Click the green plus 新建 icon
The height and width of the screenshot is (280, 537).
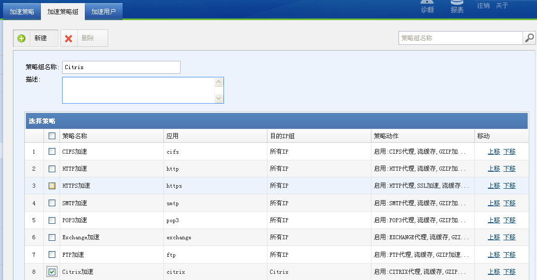pyautogui.click(x=22, y=39)
